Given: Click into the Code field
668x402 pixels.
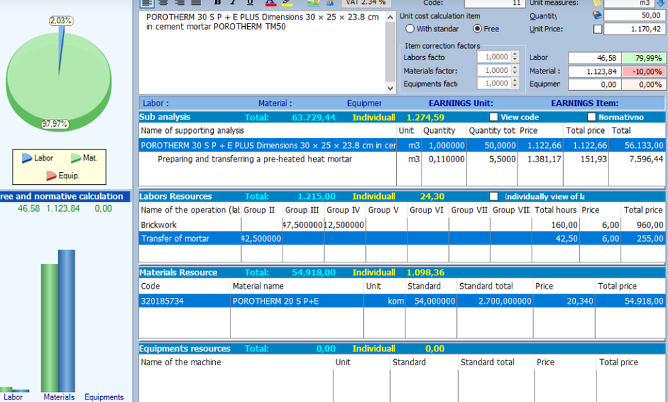Looking at the screenshot, I should pos(494,3).
